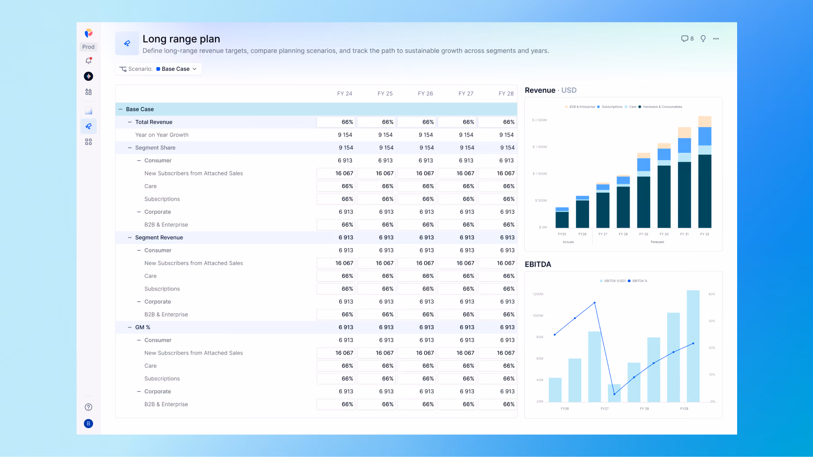
Task: Click the FY25 bar in Revenue chart
Action: [562, 217]
